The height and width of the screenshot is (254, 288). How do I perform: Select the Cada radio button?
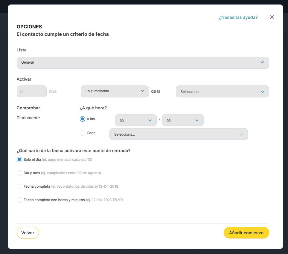(x=83, y=133)
